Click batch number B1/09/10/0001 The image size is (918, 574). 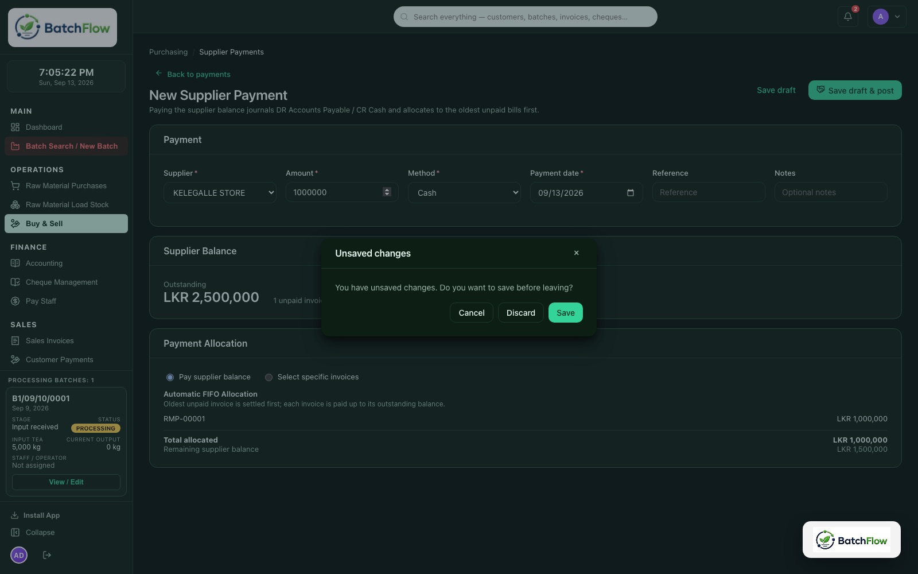pos(41,398)
